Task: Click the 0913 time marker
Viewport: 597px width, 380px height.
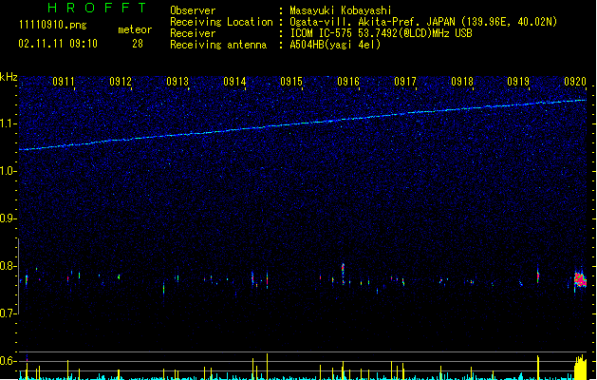Action: [177, 82]
